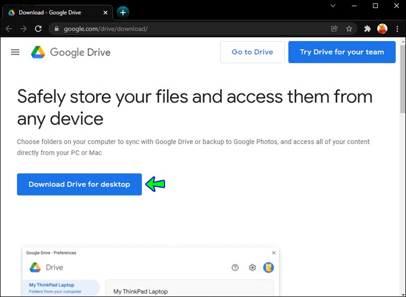Open the hamburger navigation menu
The image size is (406, 297).
pyautogui.click(x=15, y=52)
